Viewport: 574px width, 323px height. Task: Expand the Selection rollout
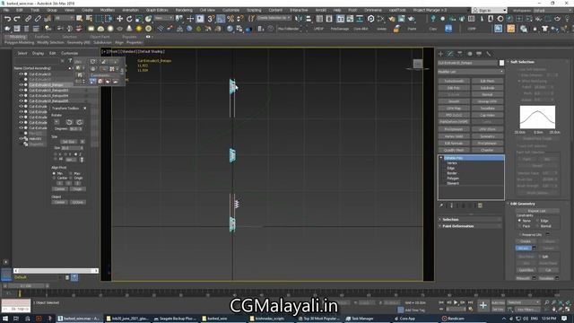click(470, 219)
